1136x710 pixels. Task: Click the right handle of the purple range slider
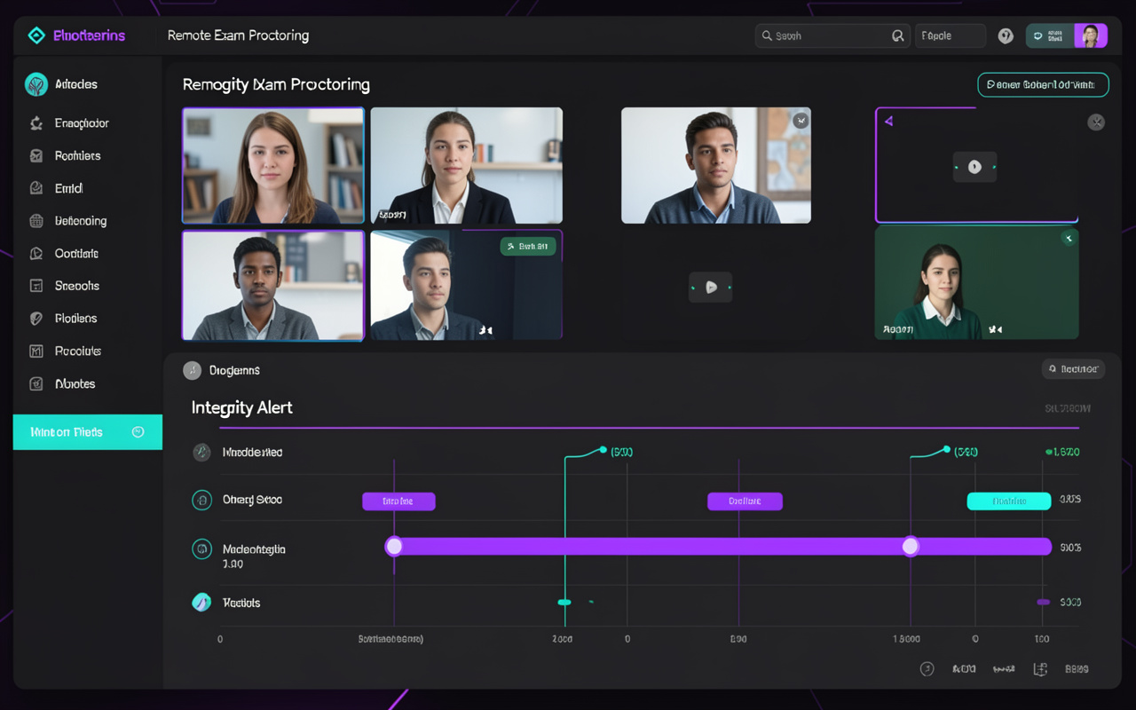click(x=911, y=547)
